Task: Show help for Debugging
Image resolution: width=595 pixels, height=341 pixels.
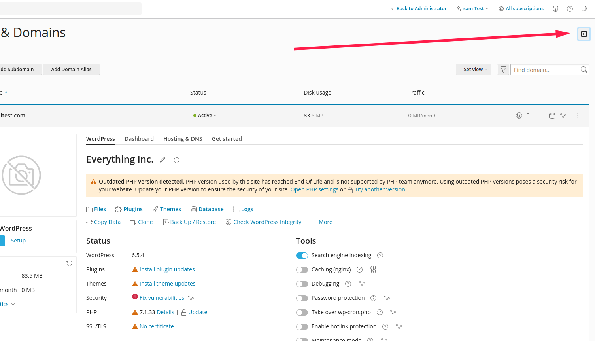Action: (348, 284)
